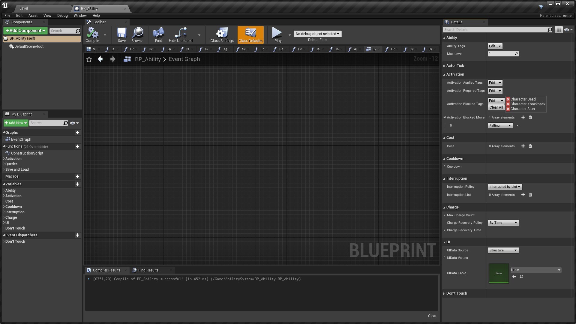This screenshot has height=324, width=576.
Task: Compile the BP_Ability blueprint
Action: (x=92, y=34)
